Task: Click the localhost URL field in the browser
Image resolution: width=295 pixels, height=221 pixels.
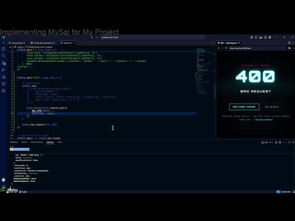Action: click(258, 48)
